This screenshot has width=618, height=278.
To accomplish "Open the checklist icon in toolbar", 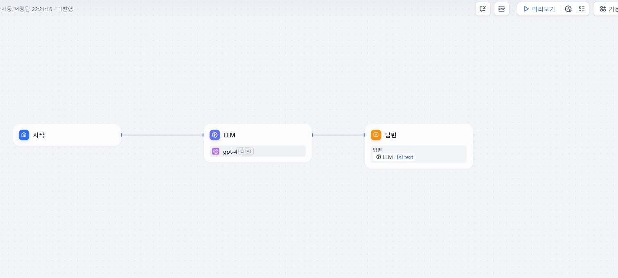I will point(582,9).
